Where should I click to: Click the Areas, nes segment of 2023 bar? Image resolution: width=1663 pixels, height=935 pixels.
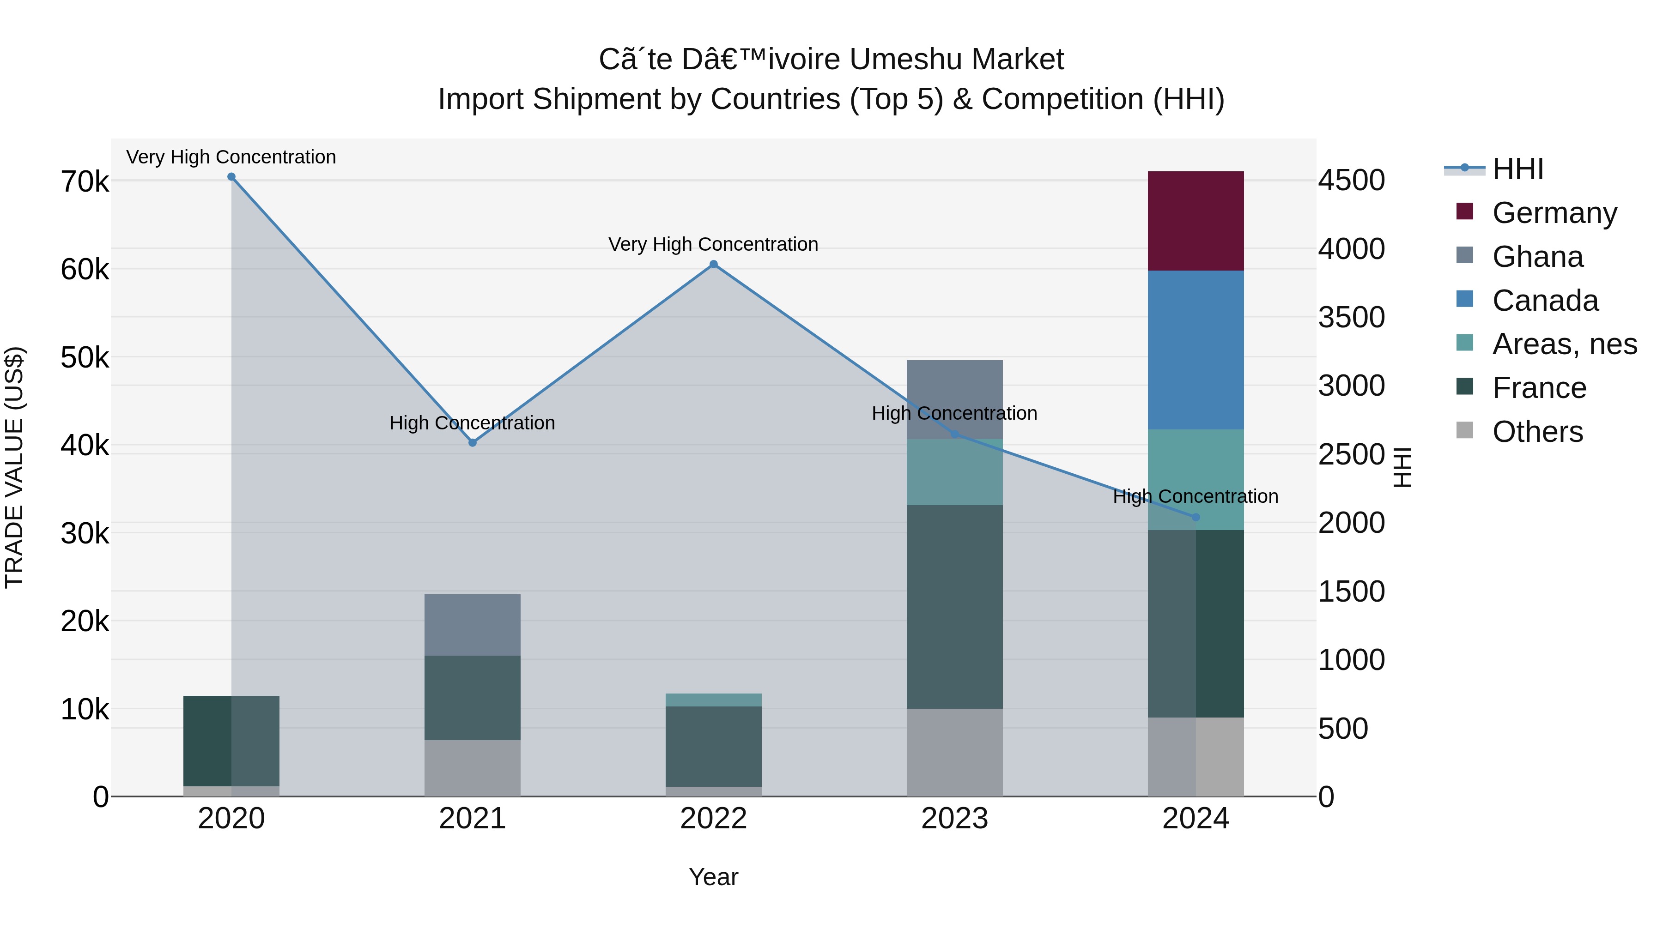[x=955, y=472]
